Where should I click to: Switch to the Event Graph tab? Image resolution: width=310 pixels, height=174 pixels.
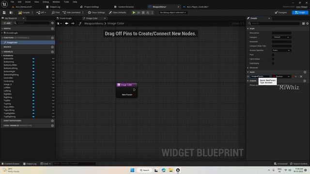click(64, 18)
